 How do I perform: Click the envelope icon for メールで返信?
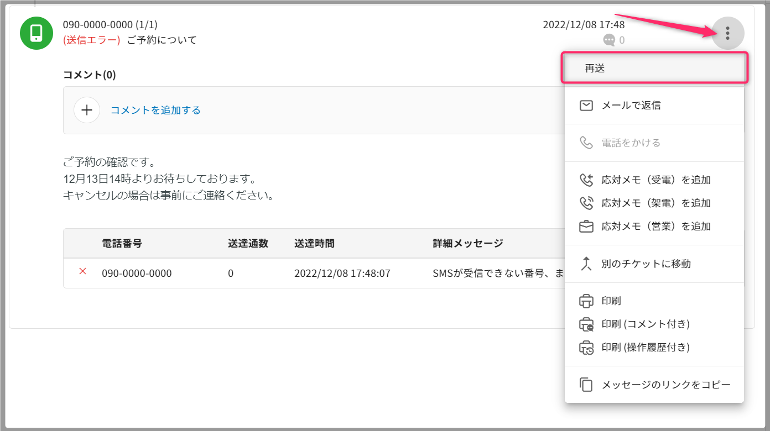[586, 106]
